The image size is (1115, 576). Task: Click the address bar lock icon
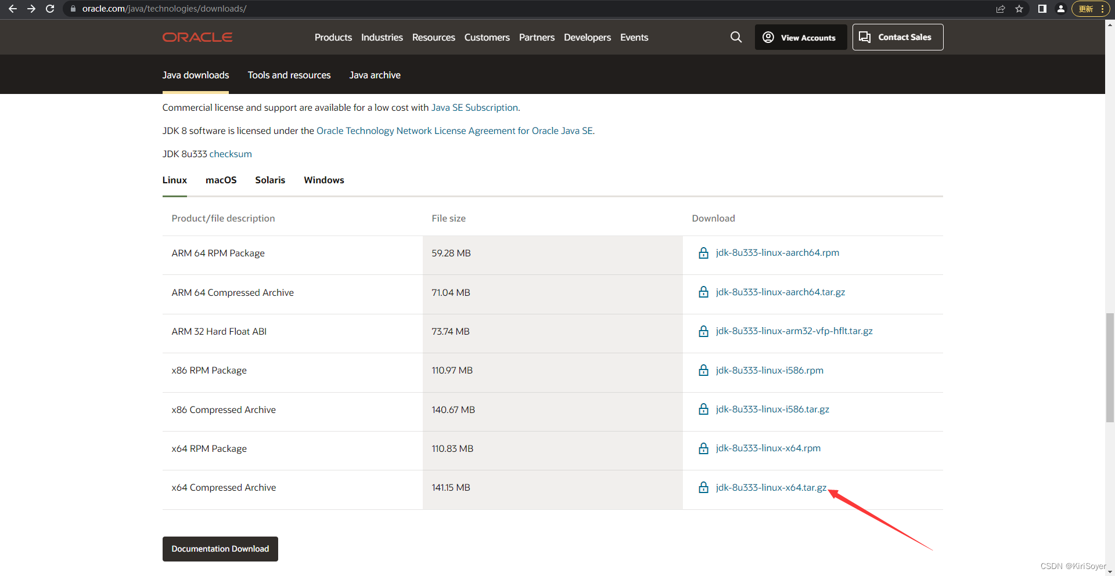point(73,9)
